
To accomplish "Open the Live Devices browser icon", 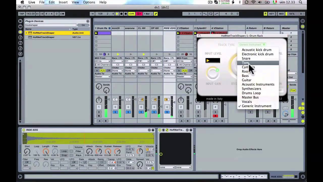I will [20, 27].
